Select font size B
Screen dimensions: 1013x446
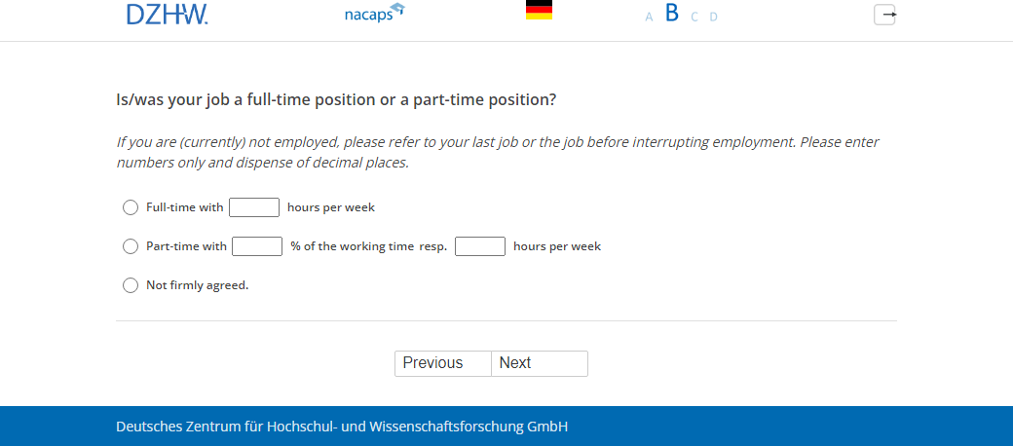click(671, 14)
